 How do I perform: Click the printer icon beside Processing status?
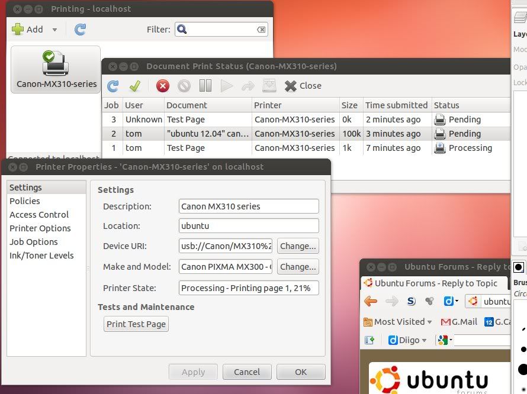(x=439, y=148)
